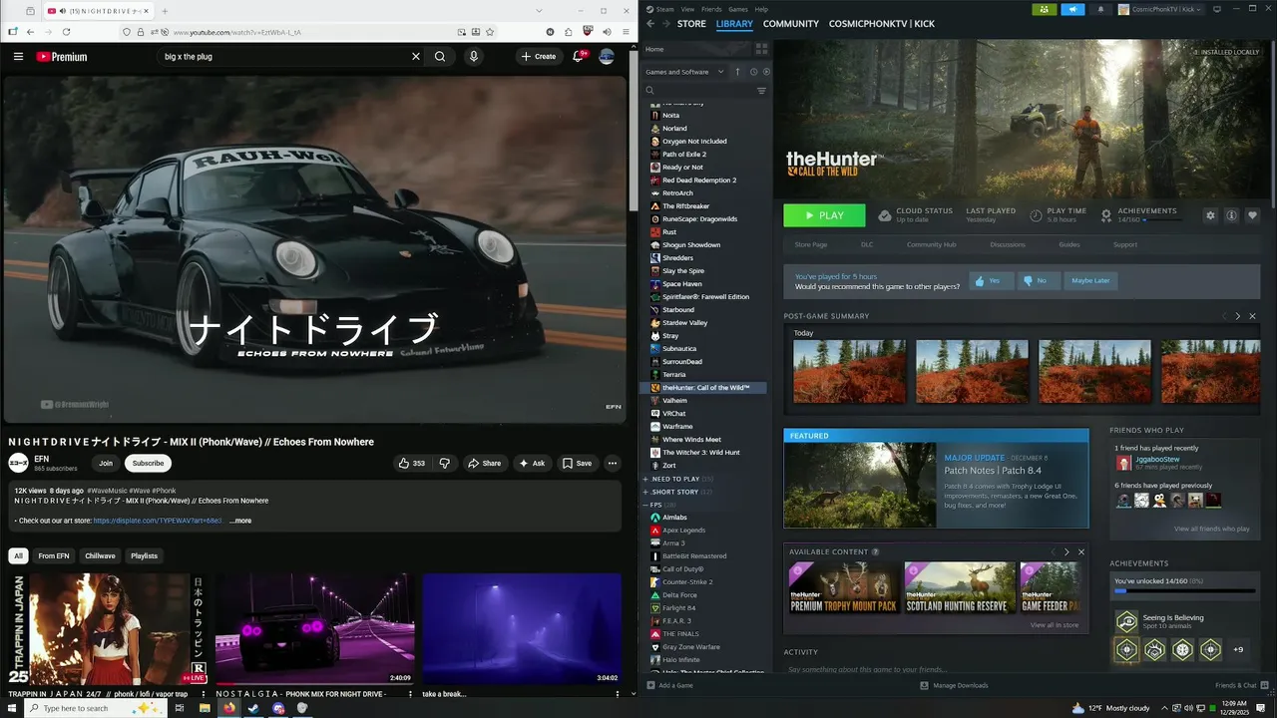Choose No thumbs down for recommendation

point(1039,280)
